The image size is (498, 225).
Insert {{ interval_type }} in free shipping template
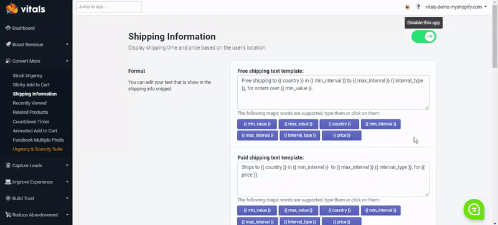300,135
